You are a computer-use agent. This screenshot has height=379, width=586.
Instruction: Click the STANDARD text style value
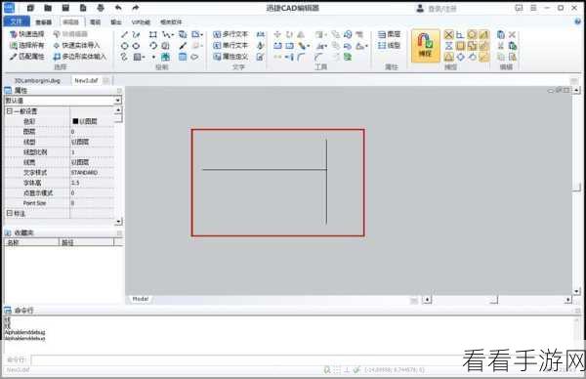[84, 172]
